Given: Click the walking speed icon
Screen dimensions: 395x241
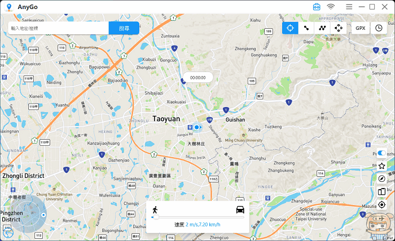Looking at the screenshot, I should point(155,209).
